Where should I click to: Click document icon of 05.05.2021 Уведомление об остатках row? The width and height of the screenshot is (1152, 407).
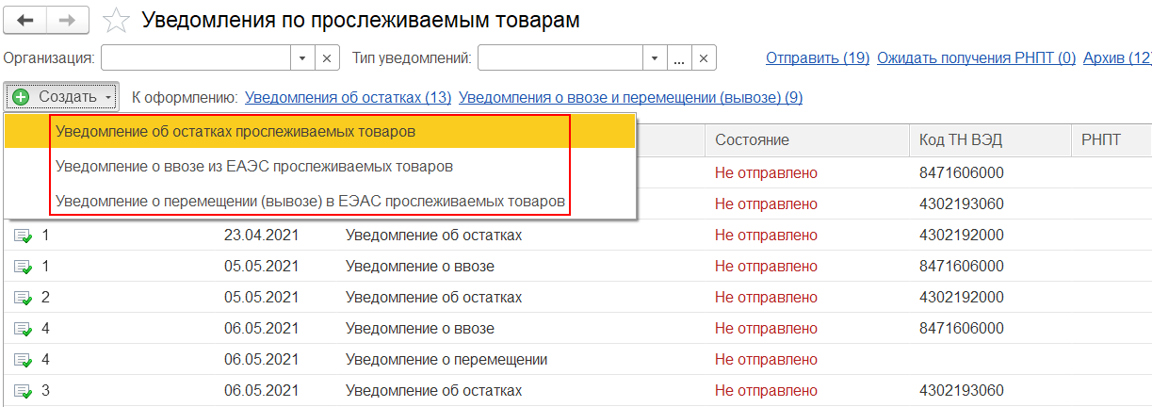click(x=23, y=298)
